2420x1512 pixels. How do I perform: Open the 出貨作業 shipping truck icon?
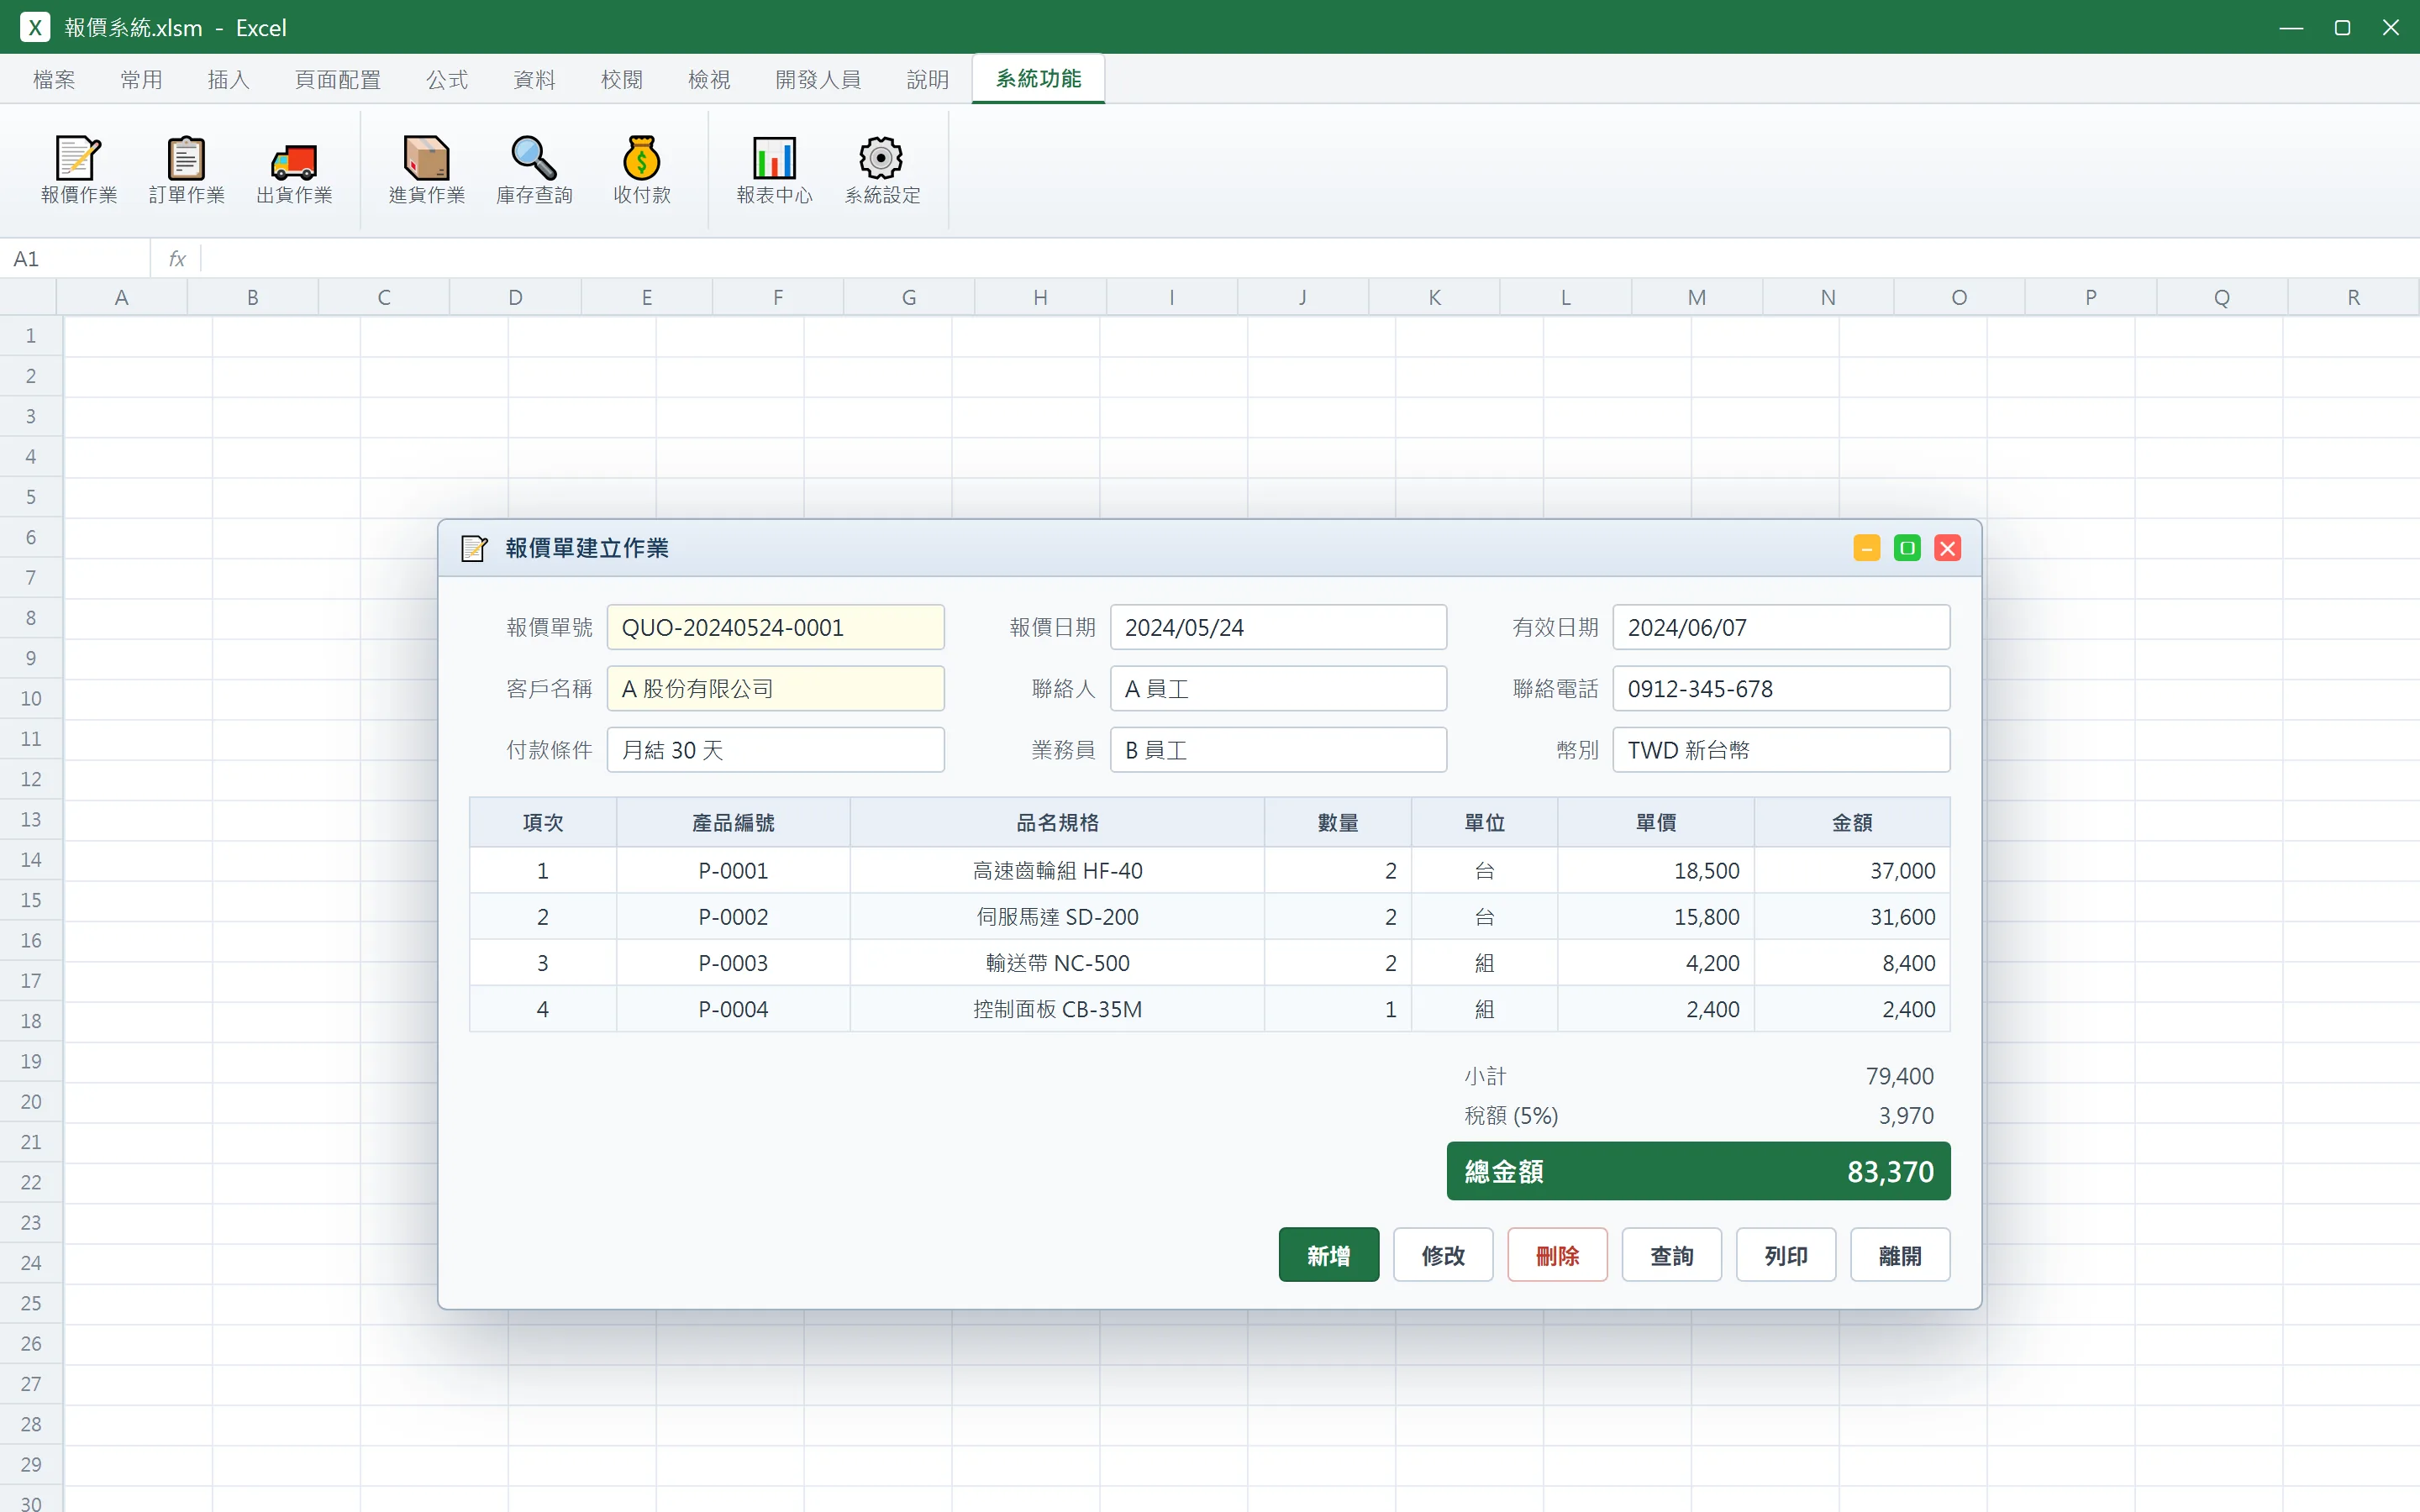[x=294, y=170]
